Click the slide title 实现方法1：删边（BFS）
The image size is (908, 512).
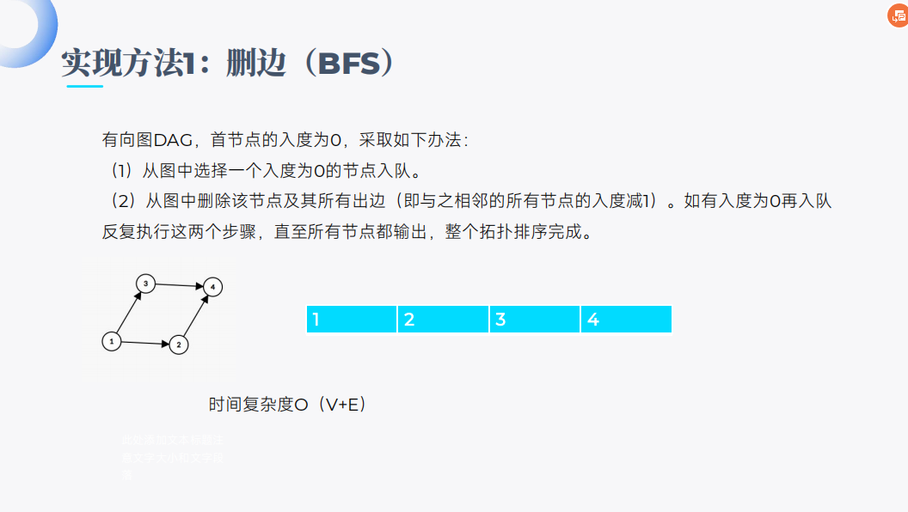[231, 63]
